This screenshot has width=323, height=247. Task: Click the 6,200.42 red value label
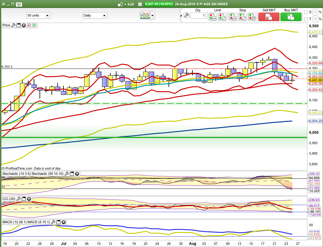[315, 90]
